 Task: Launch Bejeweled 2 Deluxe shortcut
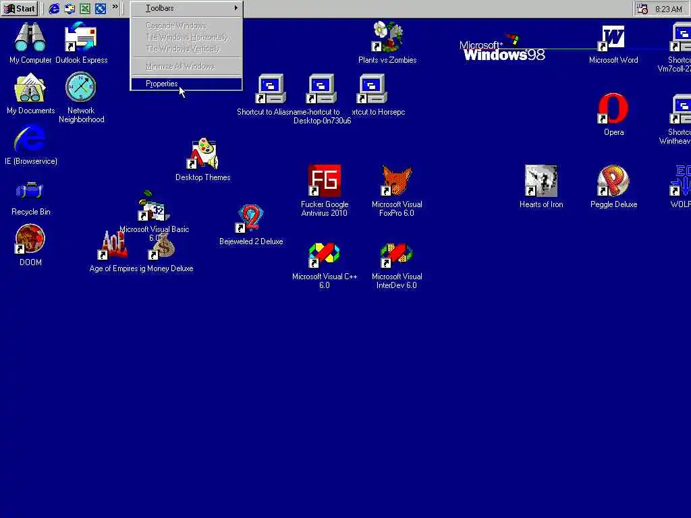[x=251, y=225]
